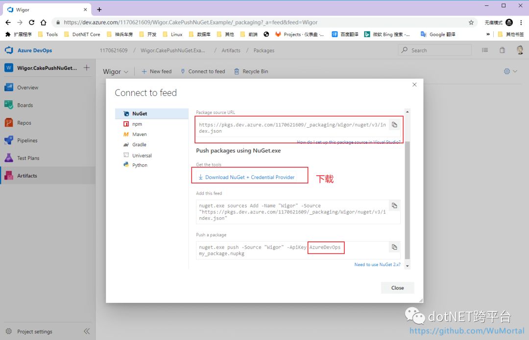Click Connect to feed toolbar button
The height and width of the screenshot is (340, 529).
pyautogui.click(x=203, y=71)
